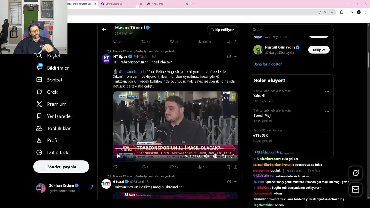This screenshot has width=370, height=208.
Task: Open Profil in the sidebar
Action: (47, 140)
